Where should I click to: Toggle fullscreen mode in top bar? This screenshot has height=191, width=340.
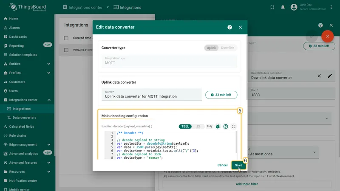click(272, 7)
